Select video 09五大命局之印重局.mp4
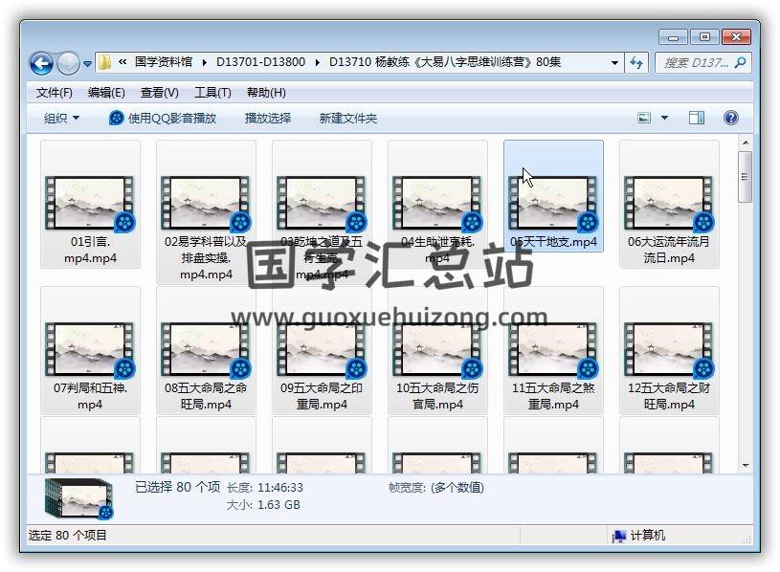The image size is (780, 572). (x=322, y=351)
